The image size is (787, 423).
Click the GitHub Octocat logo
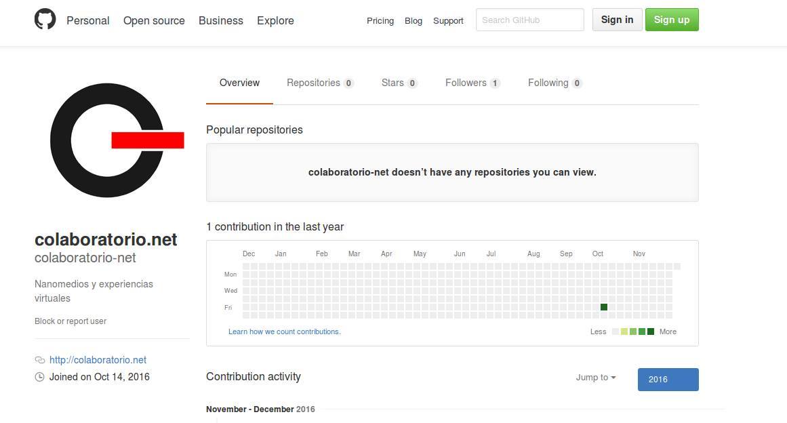45,20
